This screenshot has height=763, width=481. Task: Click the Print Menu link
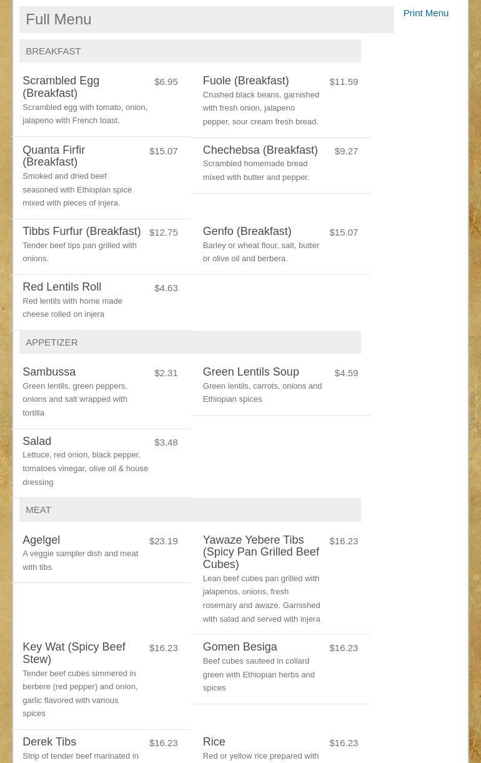tap(425, 13)
